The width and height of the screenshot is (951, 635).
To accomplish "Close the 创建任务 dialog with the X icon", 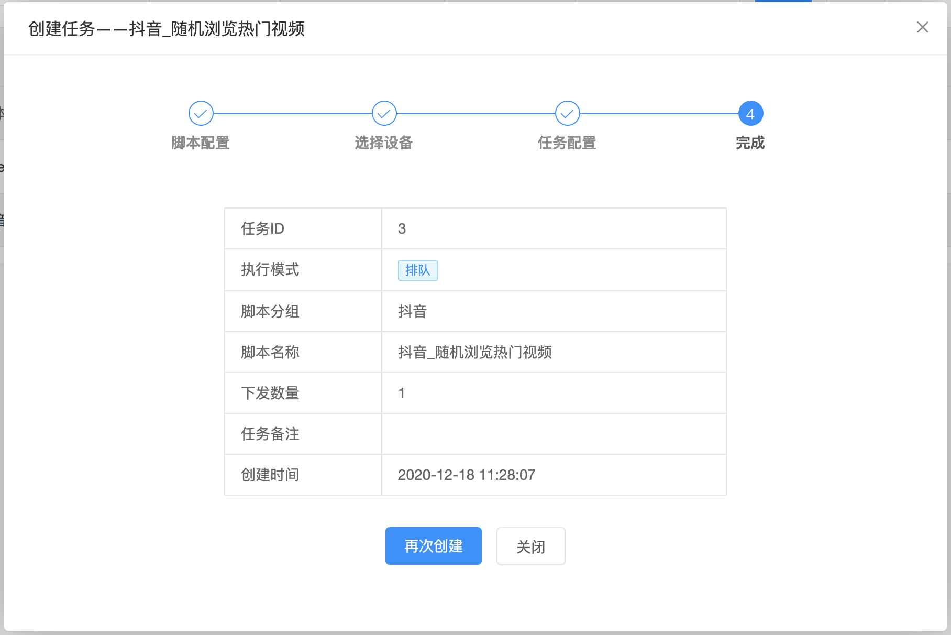I will tap(922, 27).
